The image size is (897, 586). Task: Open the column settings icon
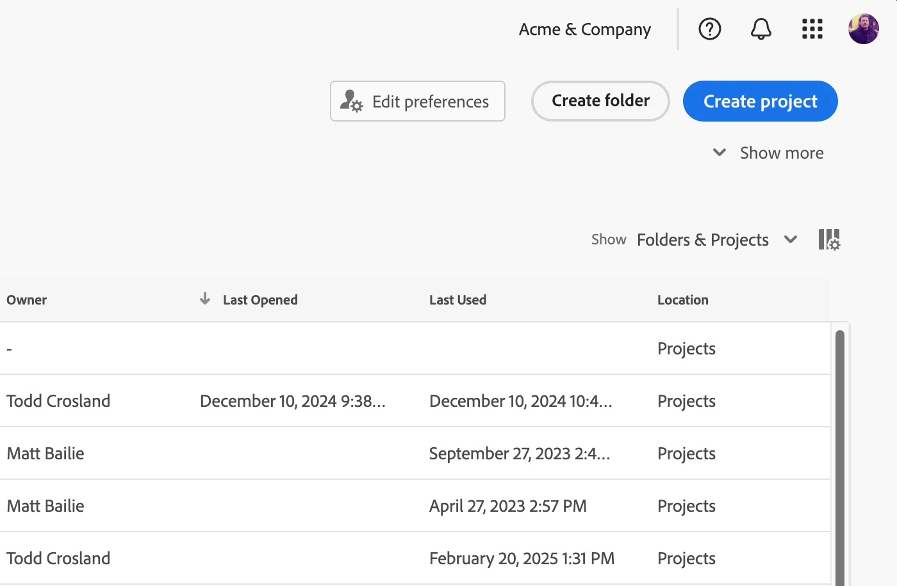pyautogui.click(x=829, y=240)
